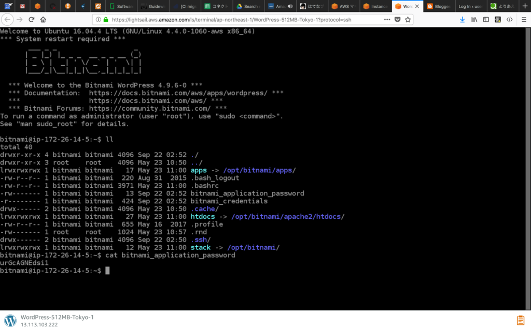This screenshot has height=331, width=531.
Task: Click the bitnami_application_password filename in the listing
Action: (247, 193)
